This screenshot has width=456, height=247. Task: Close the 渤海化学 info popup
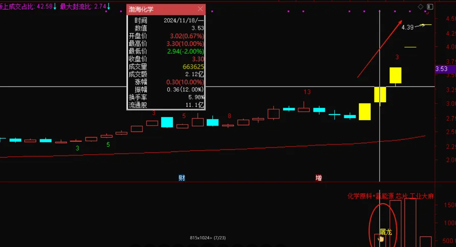click(x=200, y=9)
